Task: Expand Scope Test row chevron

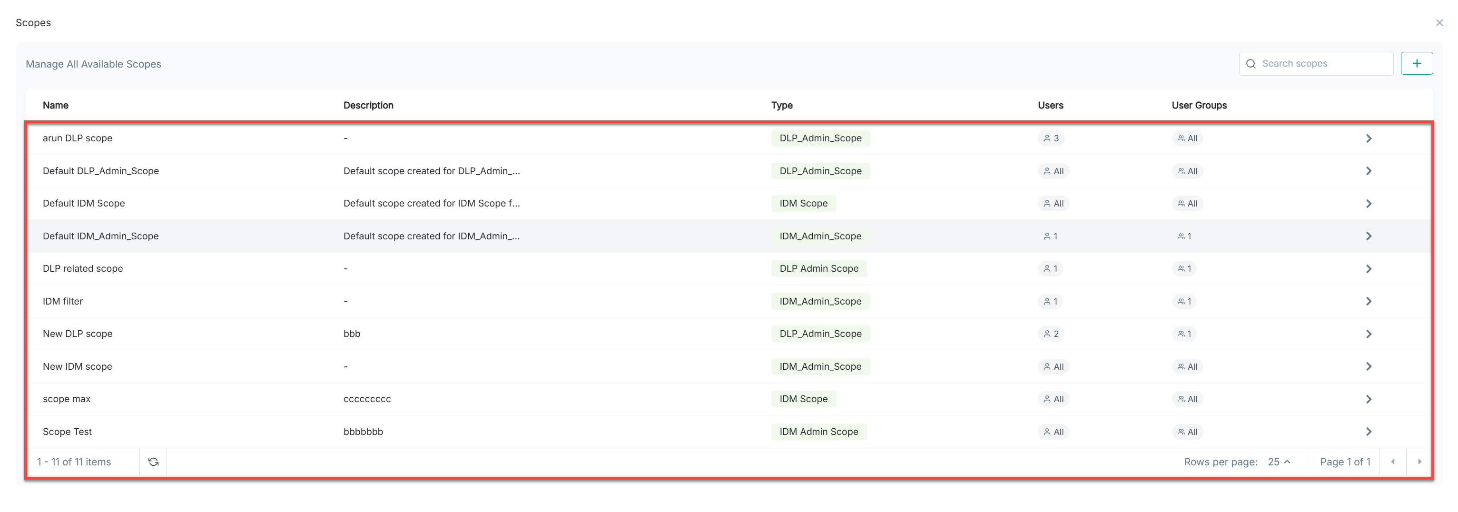Action: 1368,432
